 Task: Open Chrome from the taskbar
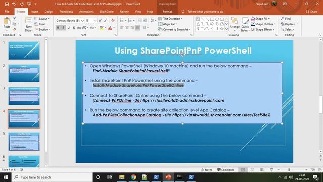tap(133, 177)
